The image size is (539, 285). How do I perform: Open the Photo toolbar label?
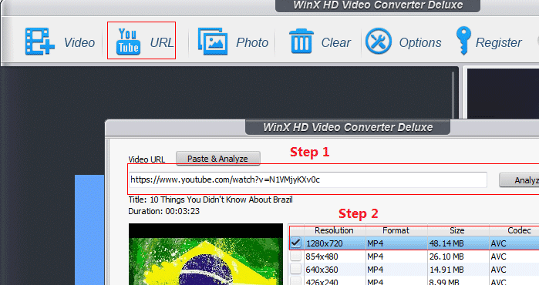coord(252,42)
